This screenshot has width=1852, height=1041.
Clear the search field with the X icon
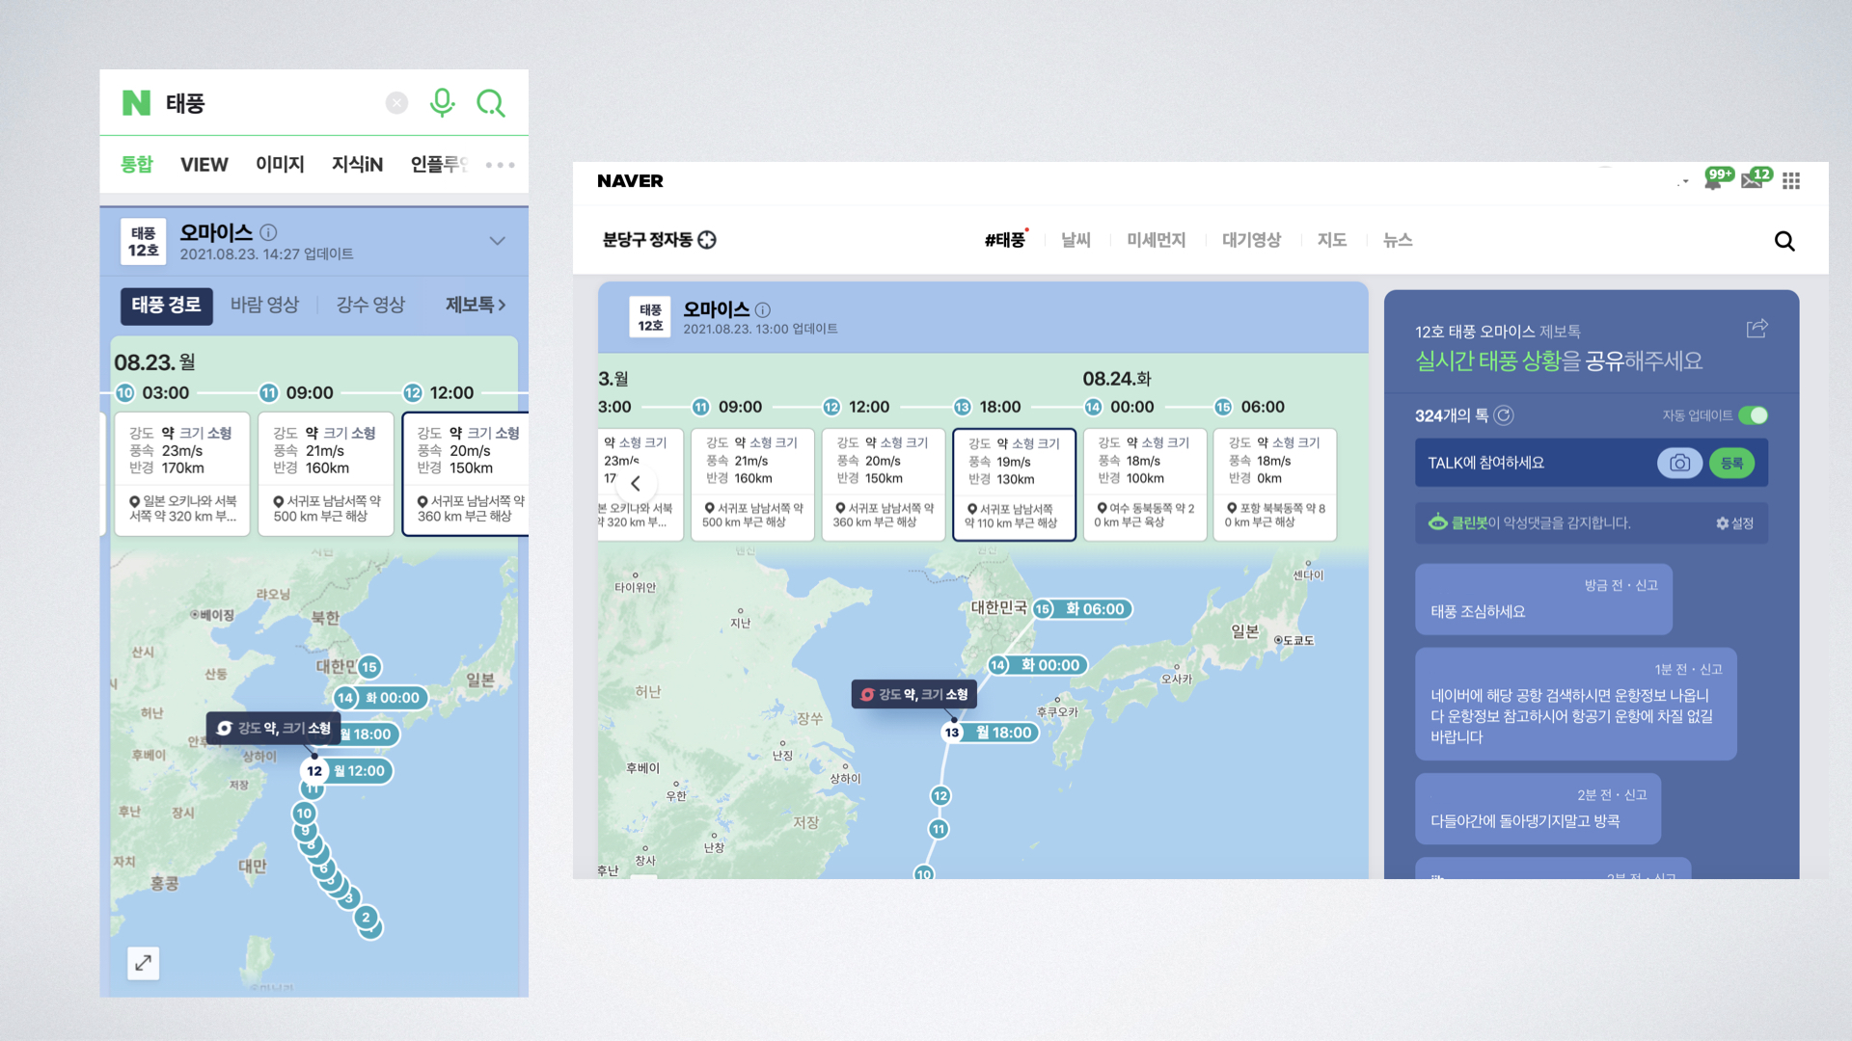(396, 103)
